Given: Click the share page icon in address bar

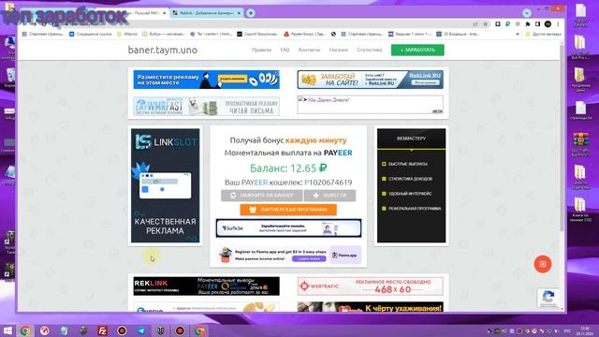Looking at the screenshot, I should (x=475, y=24).
